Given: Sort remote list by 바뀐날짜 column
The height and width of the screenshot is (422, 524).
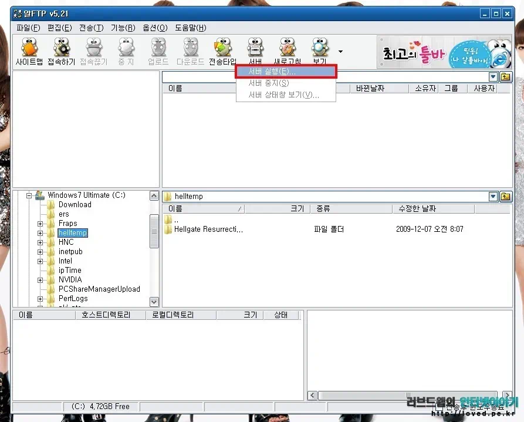Looking at the screenshot, I should [379, 89].
